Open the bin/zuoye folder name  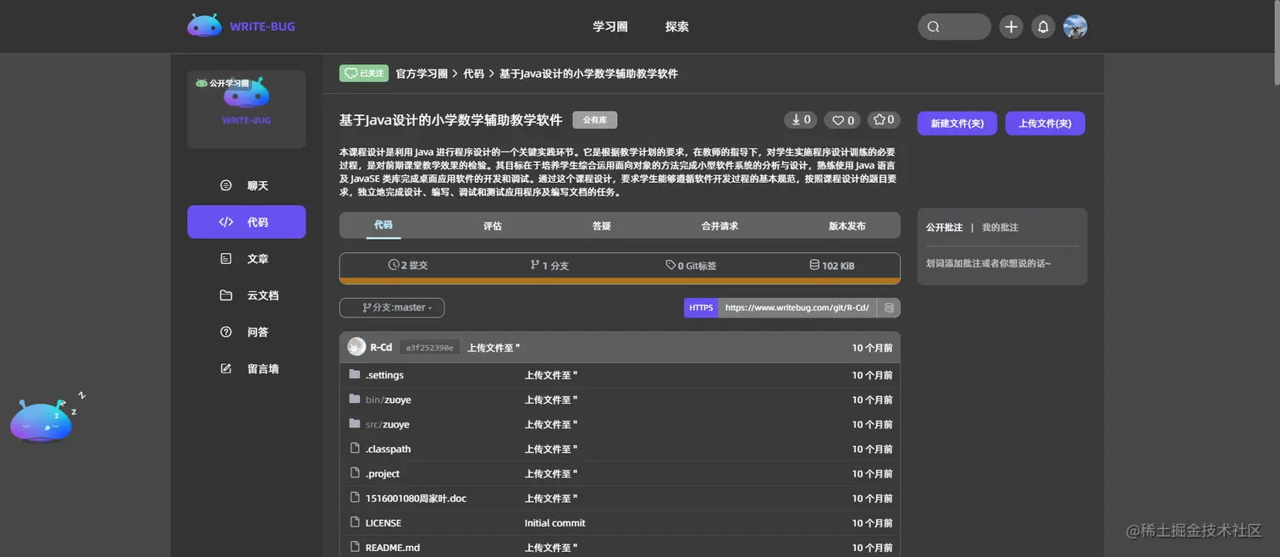388,400
